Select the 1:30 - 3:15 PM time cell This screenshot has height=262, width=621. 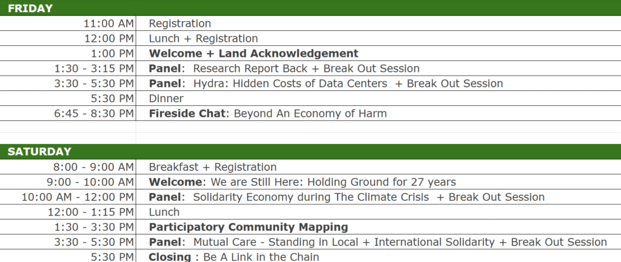[x=68, y=68]
